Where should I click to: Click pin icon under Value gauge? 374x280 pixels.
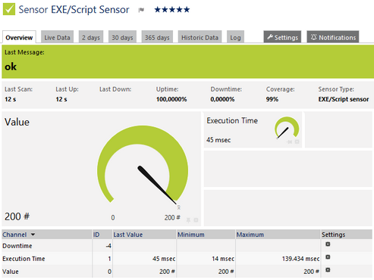coord(188,220)
